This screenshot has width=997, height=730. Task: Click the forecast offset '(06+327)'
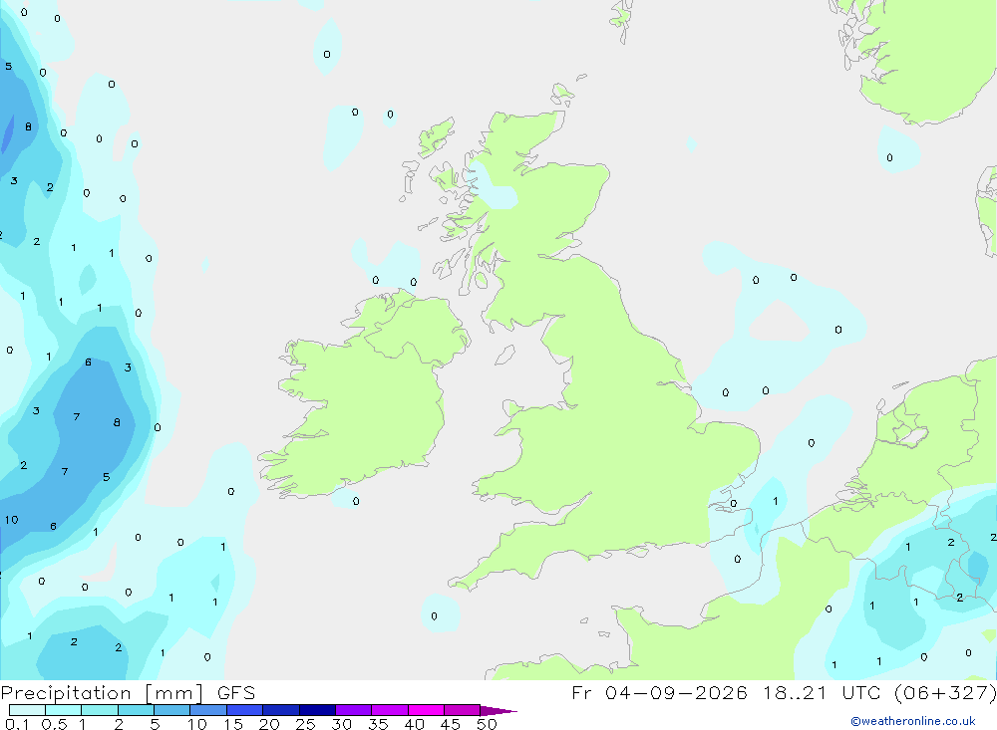pos(945,692)
